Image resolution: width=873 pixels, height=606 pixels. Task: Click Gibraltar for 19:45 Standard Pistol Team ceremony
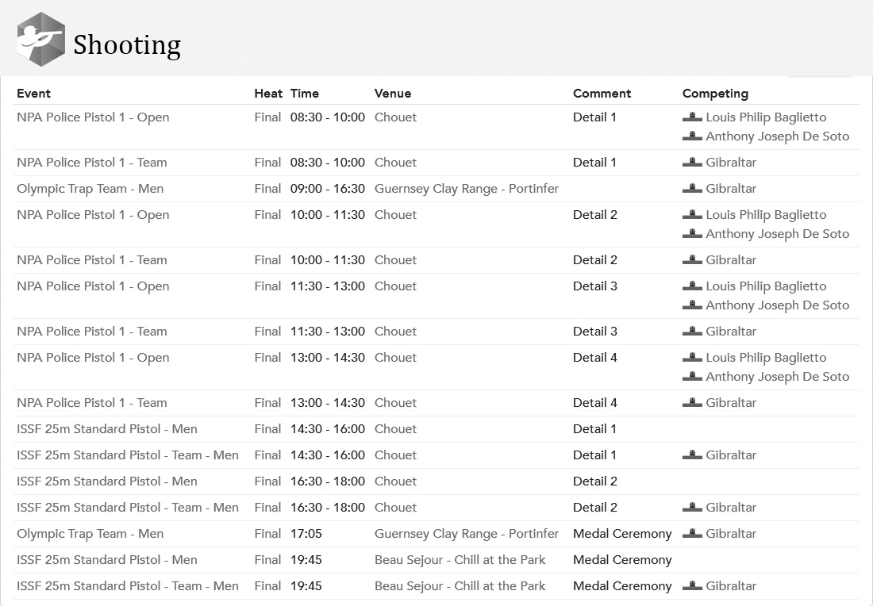click(x=731, y=585)
